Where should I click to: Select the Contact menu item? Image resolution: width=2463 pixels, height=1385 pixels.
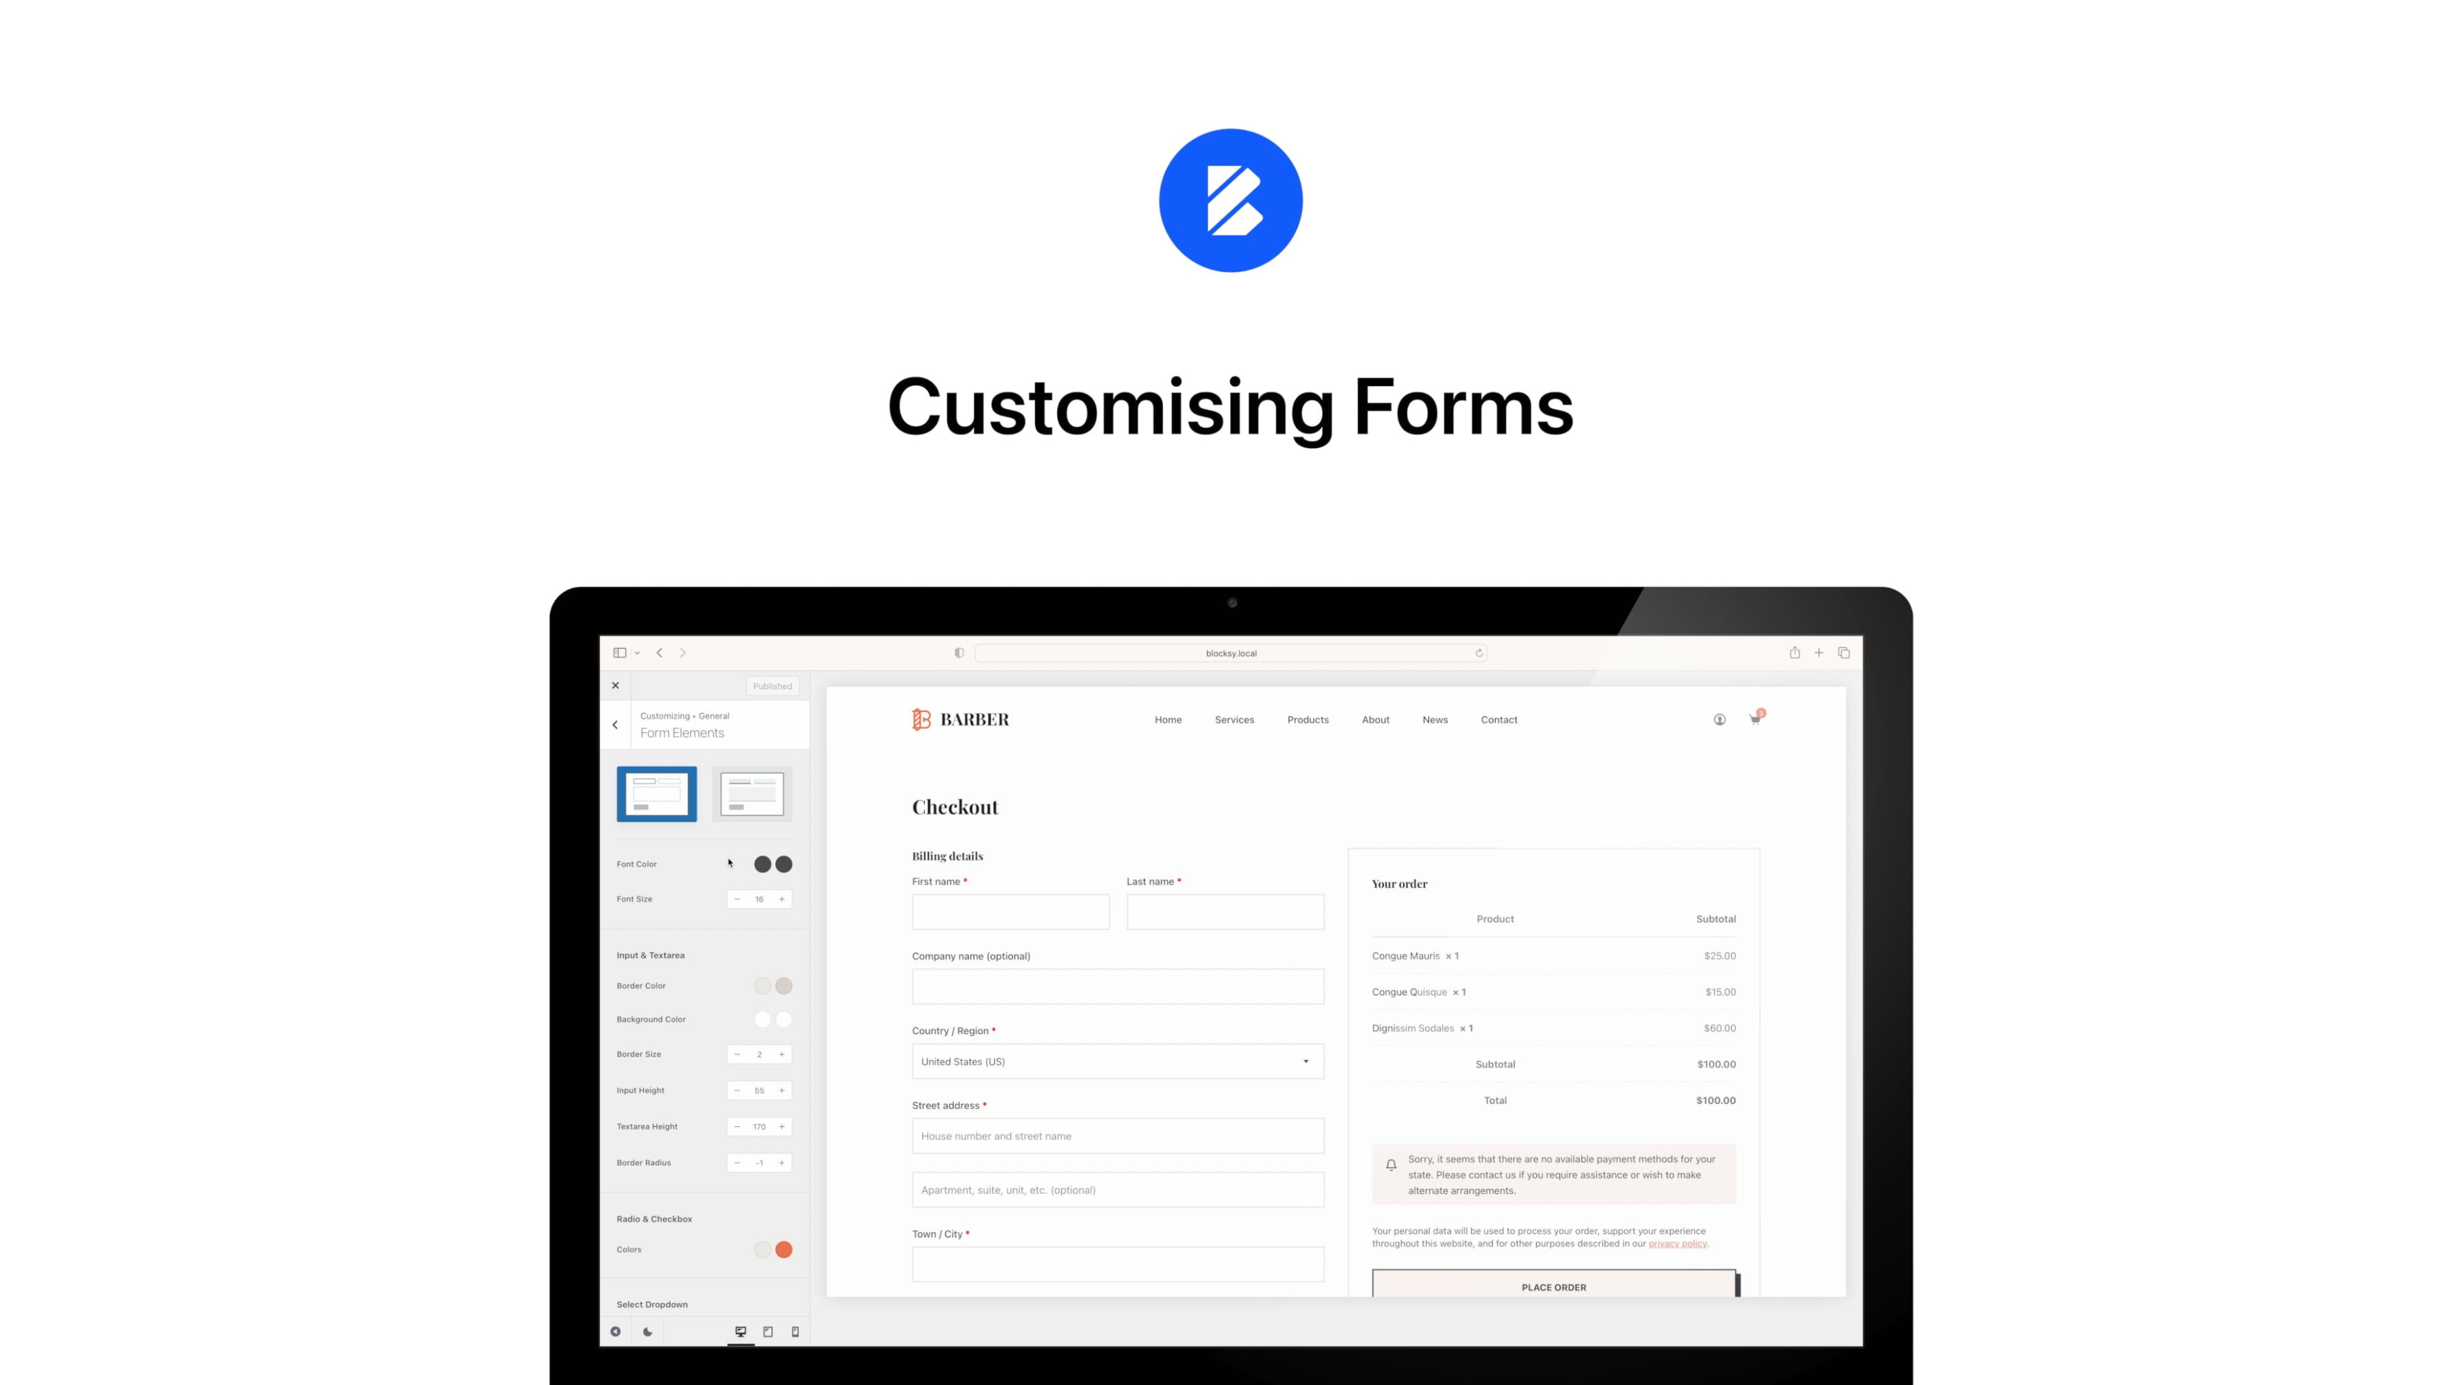click(x=1497, y=719)
